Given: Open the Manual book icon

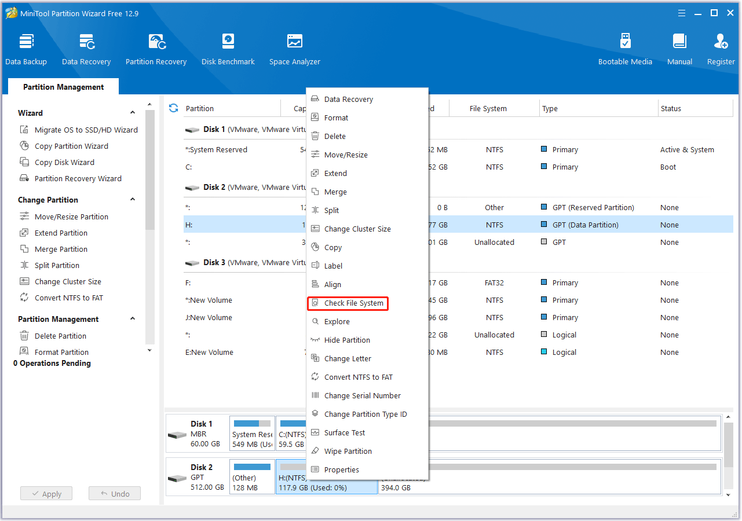Looking at the screenshot, I should pos(679,42).
